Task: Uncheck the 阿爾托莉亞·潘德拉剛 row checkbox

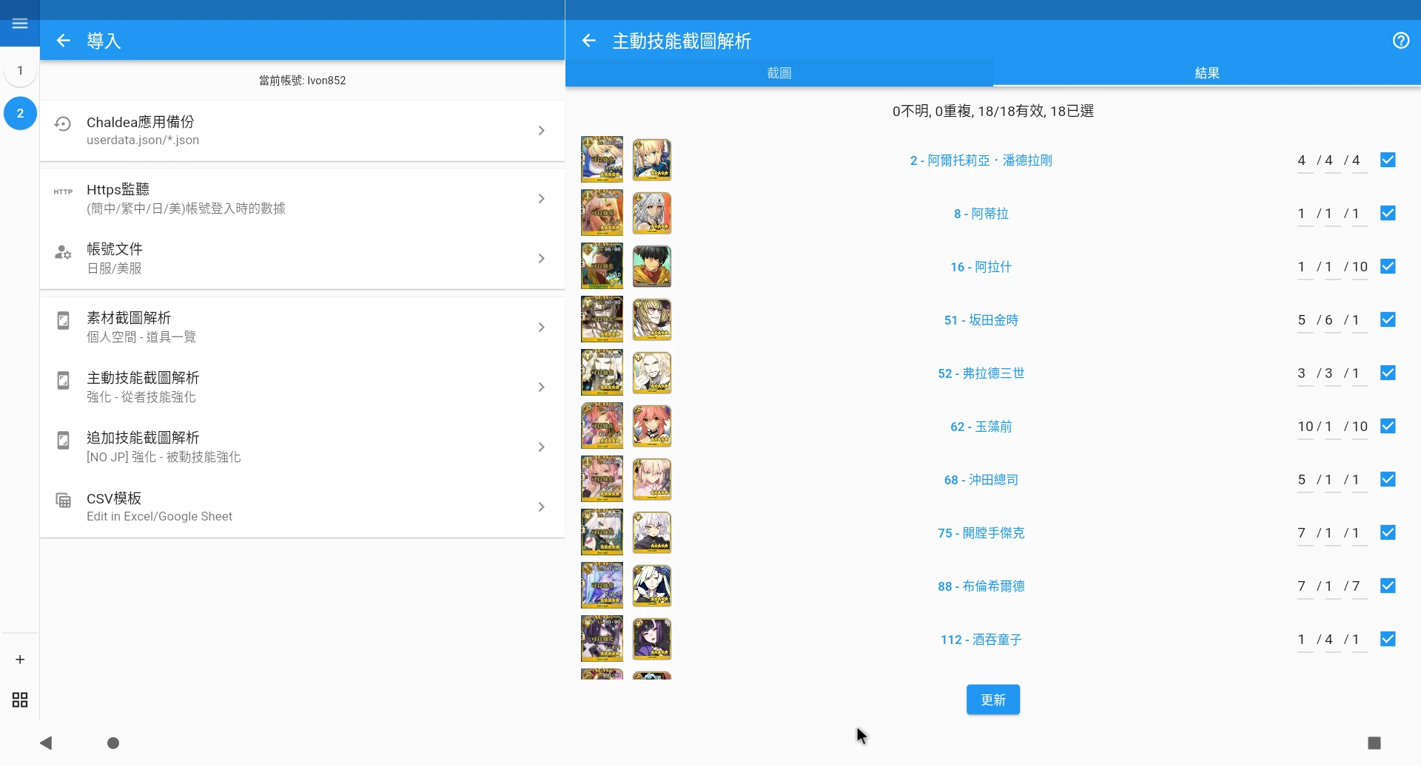Action: click(x=1388, y=160)
